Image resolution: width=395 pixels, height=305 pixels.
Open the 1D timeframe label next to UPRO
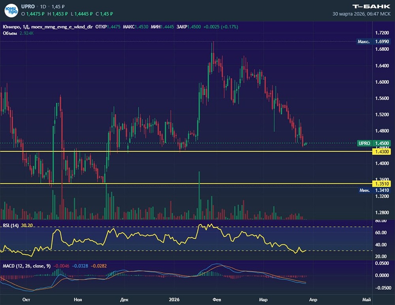(x=43, y=7)
